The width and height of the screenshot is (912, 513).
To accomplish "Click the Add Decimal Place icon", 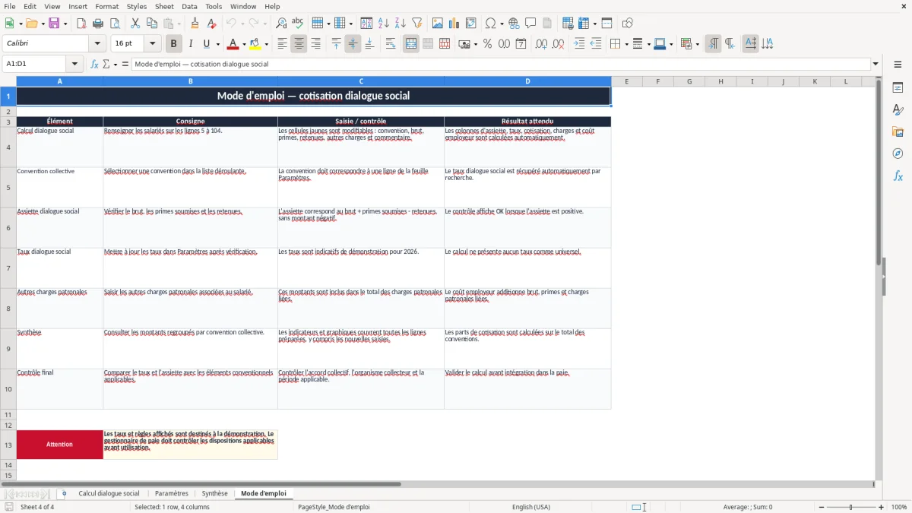I will [x=543, y=44].
